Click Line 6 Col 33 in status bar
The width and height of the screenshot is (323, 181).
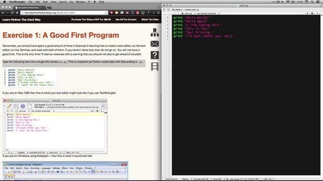(172, 179)
